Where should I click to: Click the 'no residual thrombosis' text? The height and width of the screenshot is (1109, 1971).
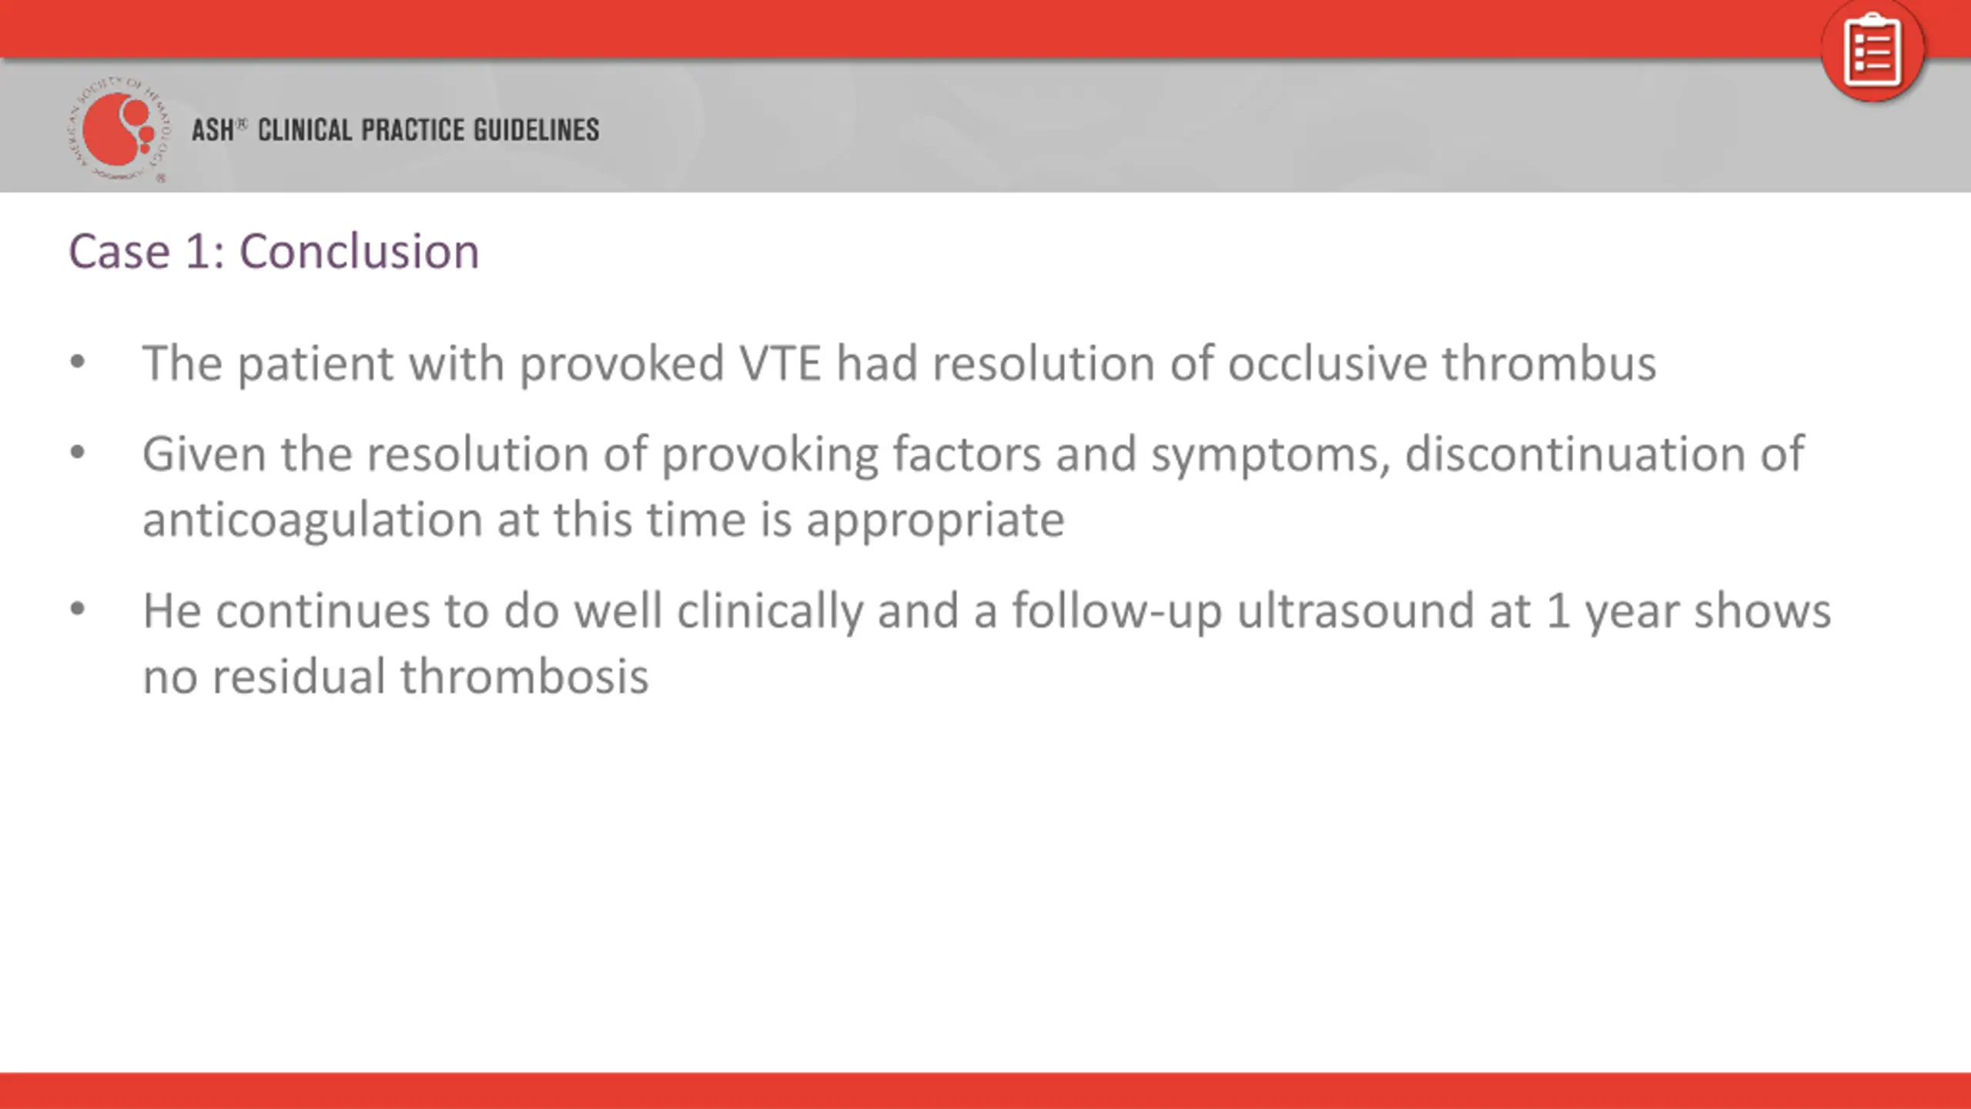(396, 676)
